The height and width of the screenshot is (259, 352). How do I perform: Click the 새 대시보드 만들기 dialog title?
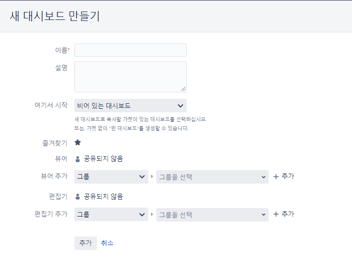click(x=55, y=16)
